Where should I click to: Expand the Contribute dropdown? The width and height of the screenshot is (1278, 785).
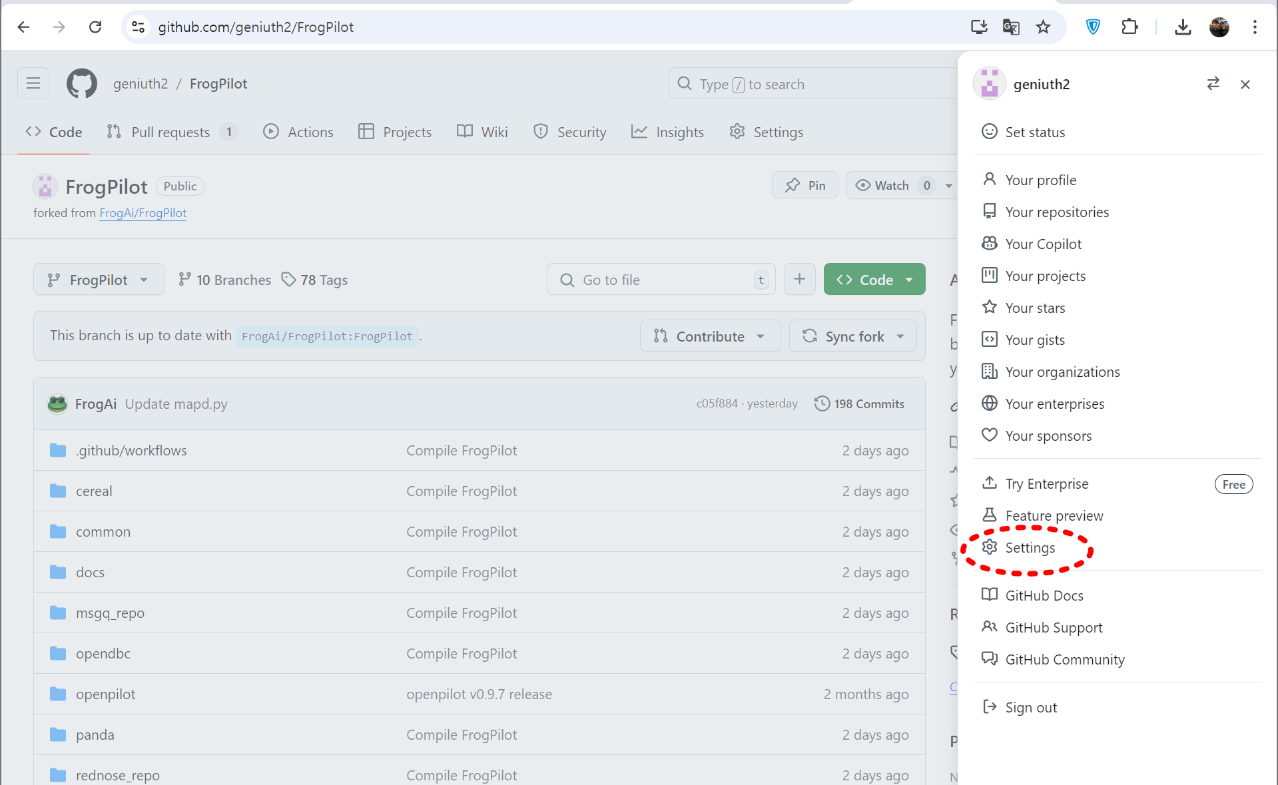pyautogui.click(x=710, y=336)
